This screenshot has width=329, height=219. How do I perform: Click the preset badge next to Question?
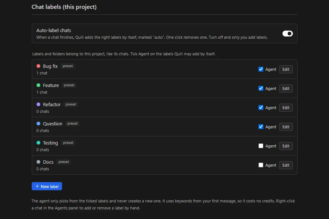pyautogui.click(x=72, y=124)
